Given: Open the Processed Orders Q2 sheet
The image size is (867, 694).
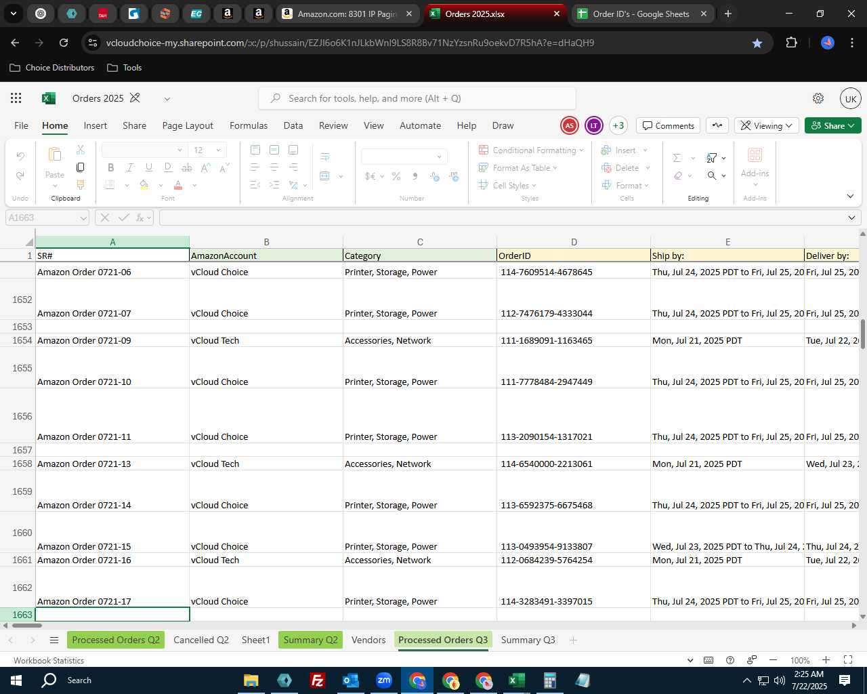Looking at the screenshot, I should pos(116,640).
